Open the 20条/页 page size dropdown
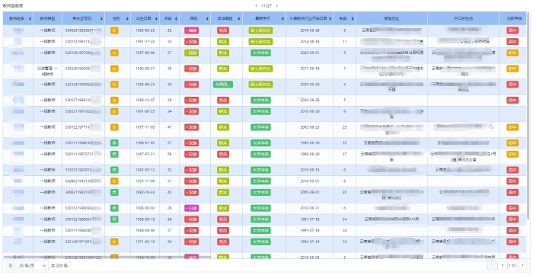 click(33, 265)
